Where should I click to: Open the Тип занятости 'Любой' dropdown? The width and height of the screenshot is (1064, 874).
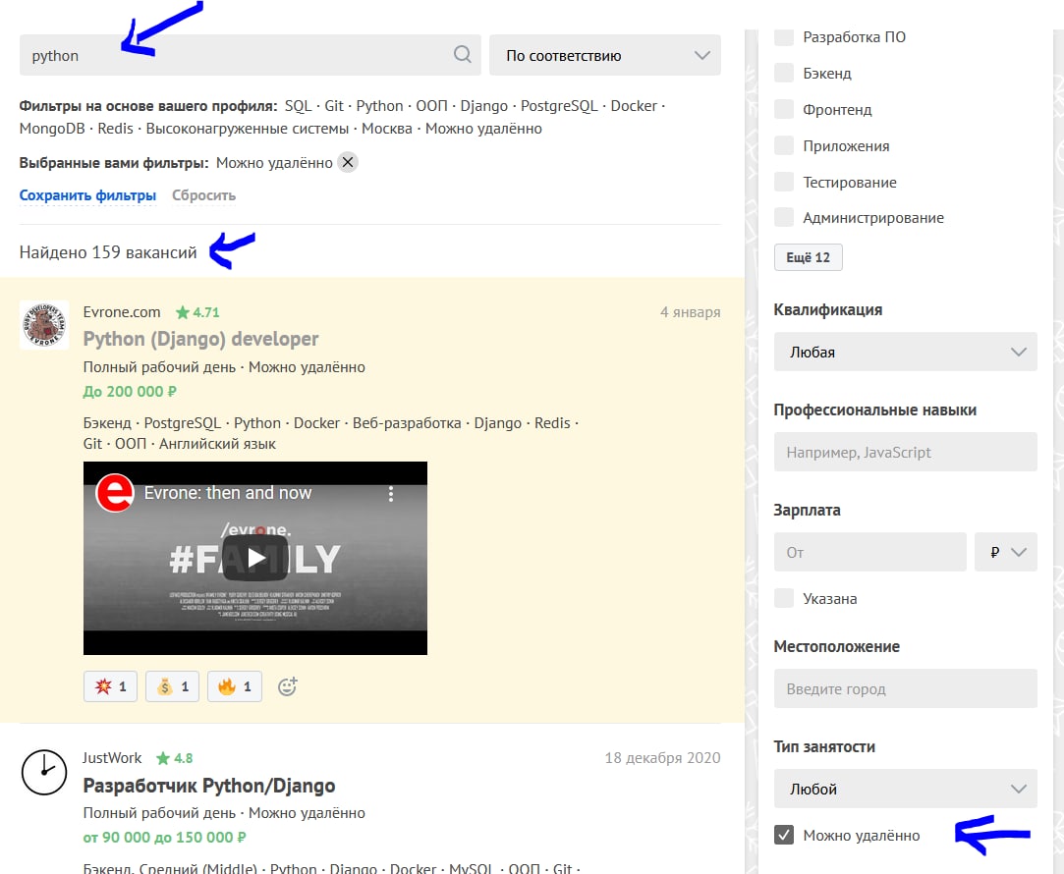tap(905, 789)
